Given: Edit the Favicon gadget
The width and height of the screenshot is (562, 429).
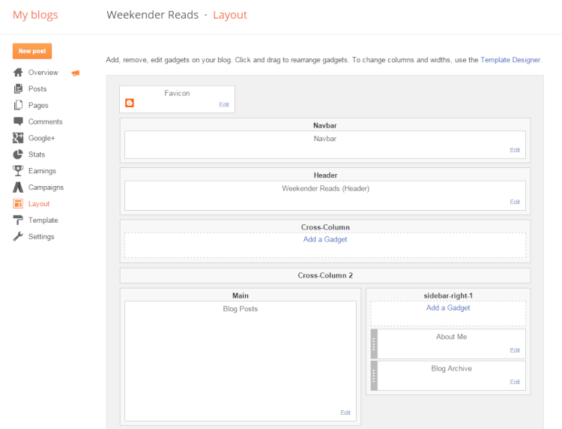Looking at the screenshot, I should (x=224, y=104).
